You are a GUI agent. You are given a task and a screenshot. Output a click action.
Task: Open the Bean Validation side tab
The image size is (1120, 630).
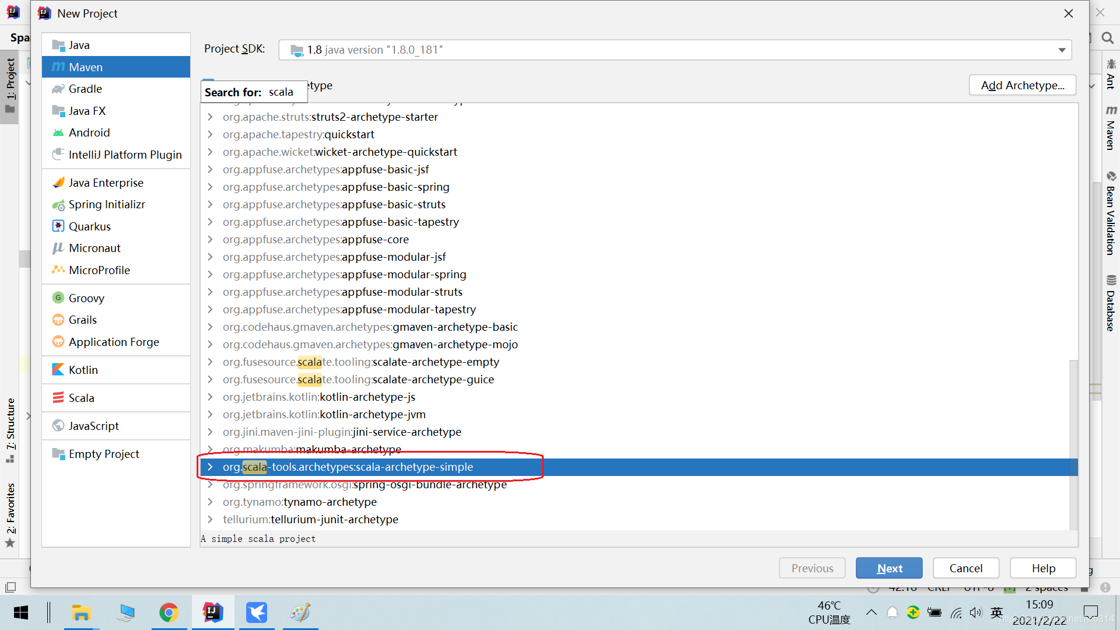click(x=1111, y=213)
